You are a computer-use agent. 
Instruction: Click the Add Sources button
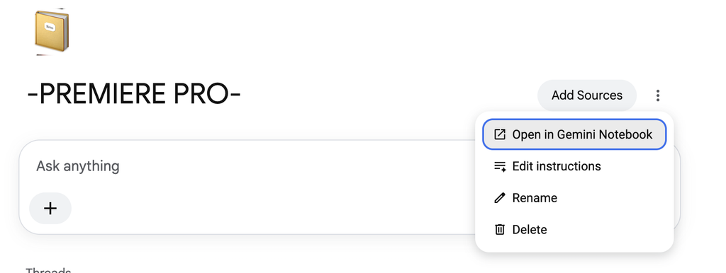(x=586, y=95)
